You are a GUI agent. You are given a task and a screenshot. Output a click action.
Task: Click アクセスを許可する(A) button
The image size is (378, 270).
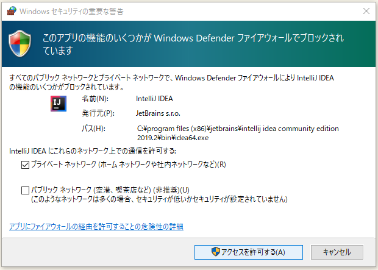pos(249,252)
